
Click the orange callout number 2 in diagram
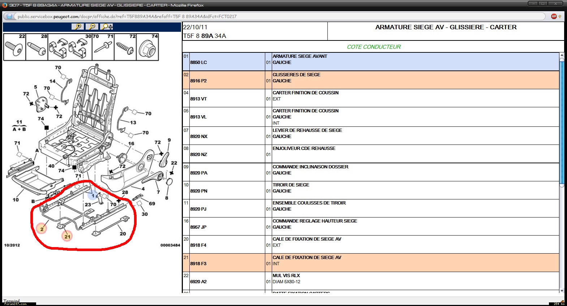pyautogui.click(x=42, y=229)
